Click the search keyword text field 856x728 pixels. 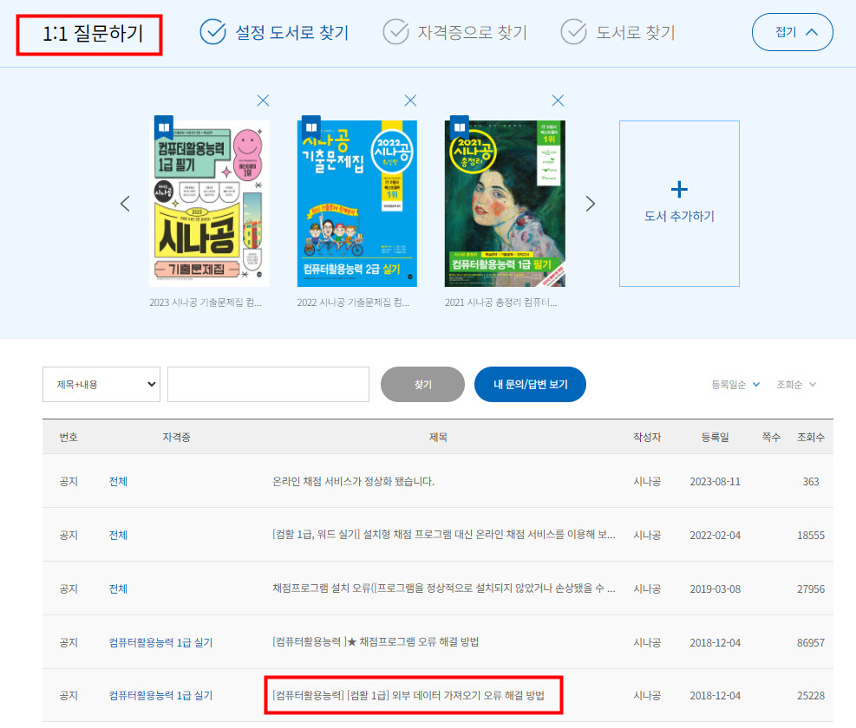point(268,384)
